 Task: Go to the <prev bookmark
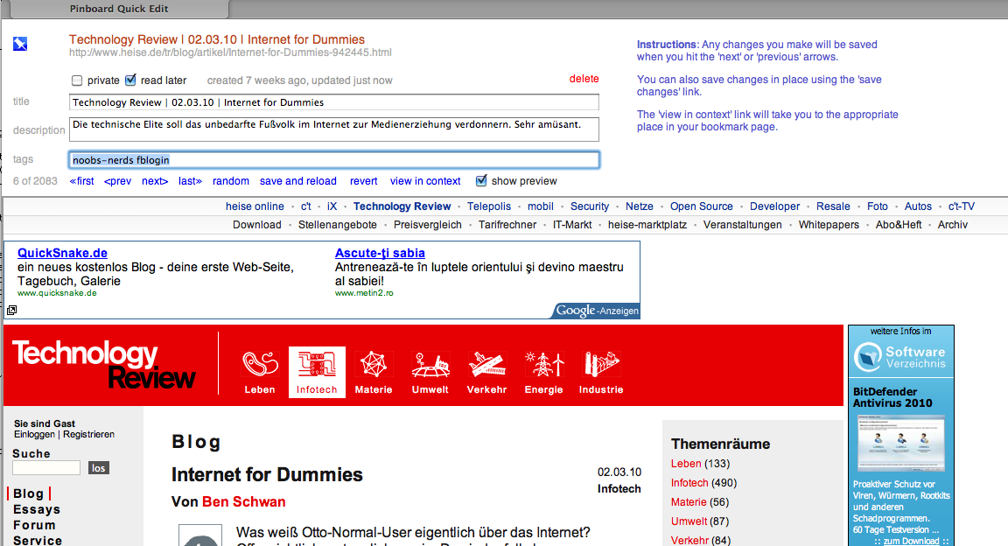117,181
